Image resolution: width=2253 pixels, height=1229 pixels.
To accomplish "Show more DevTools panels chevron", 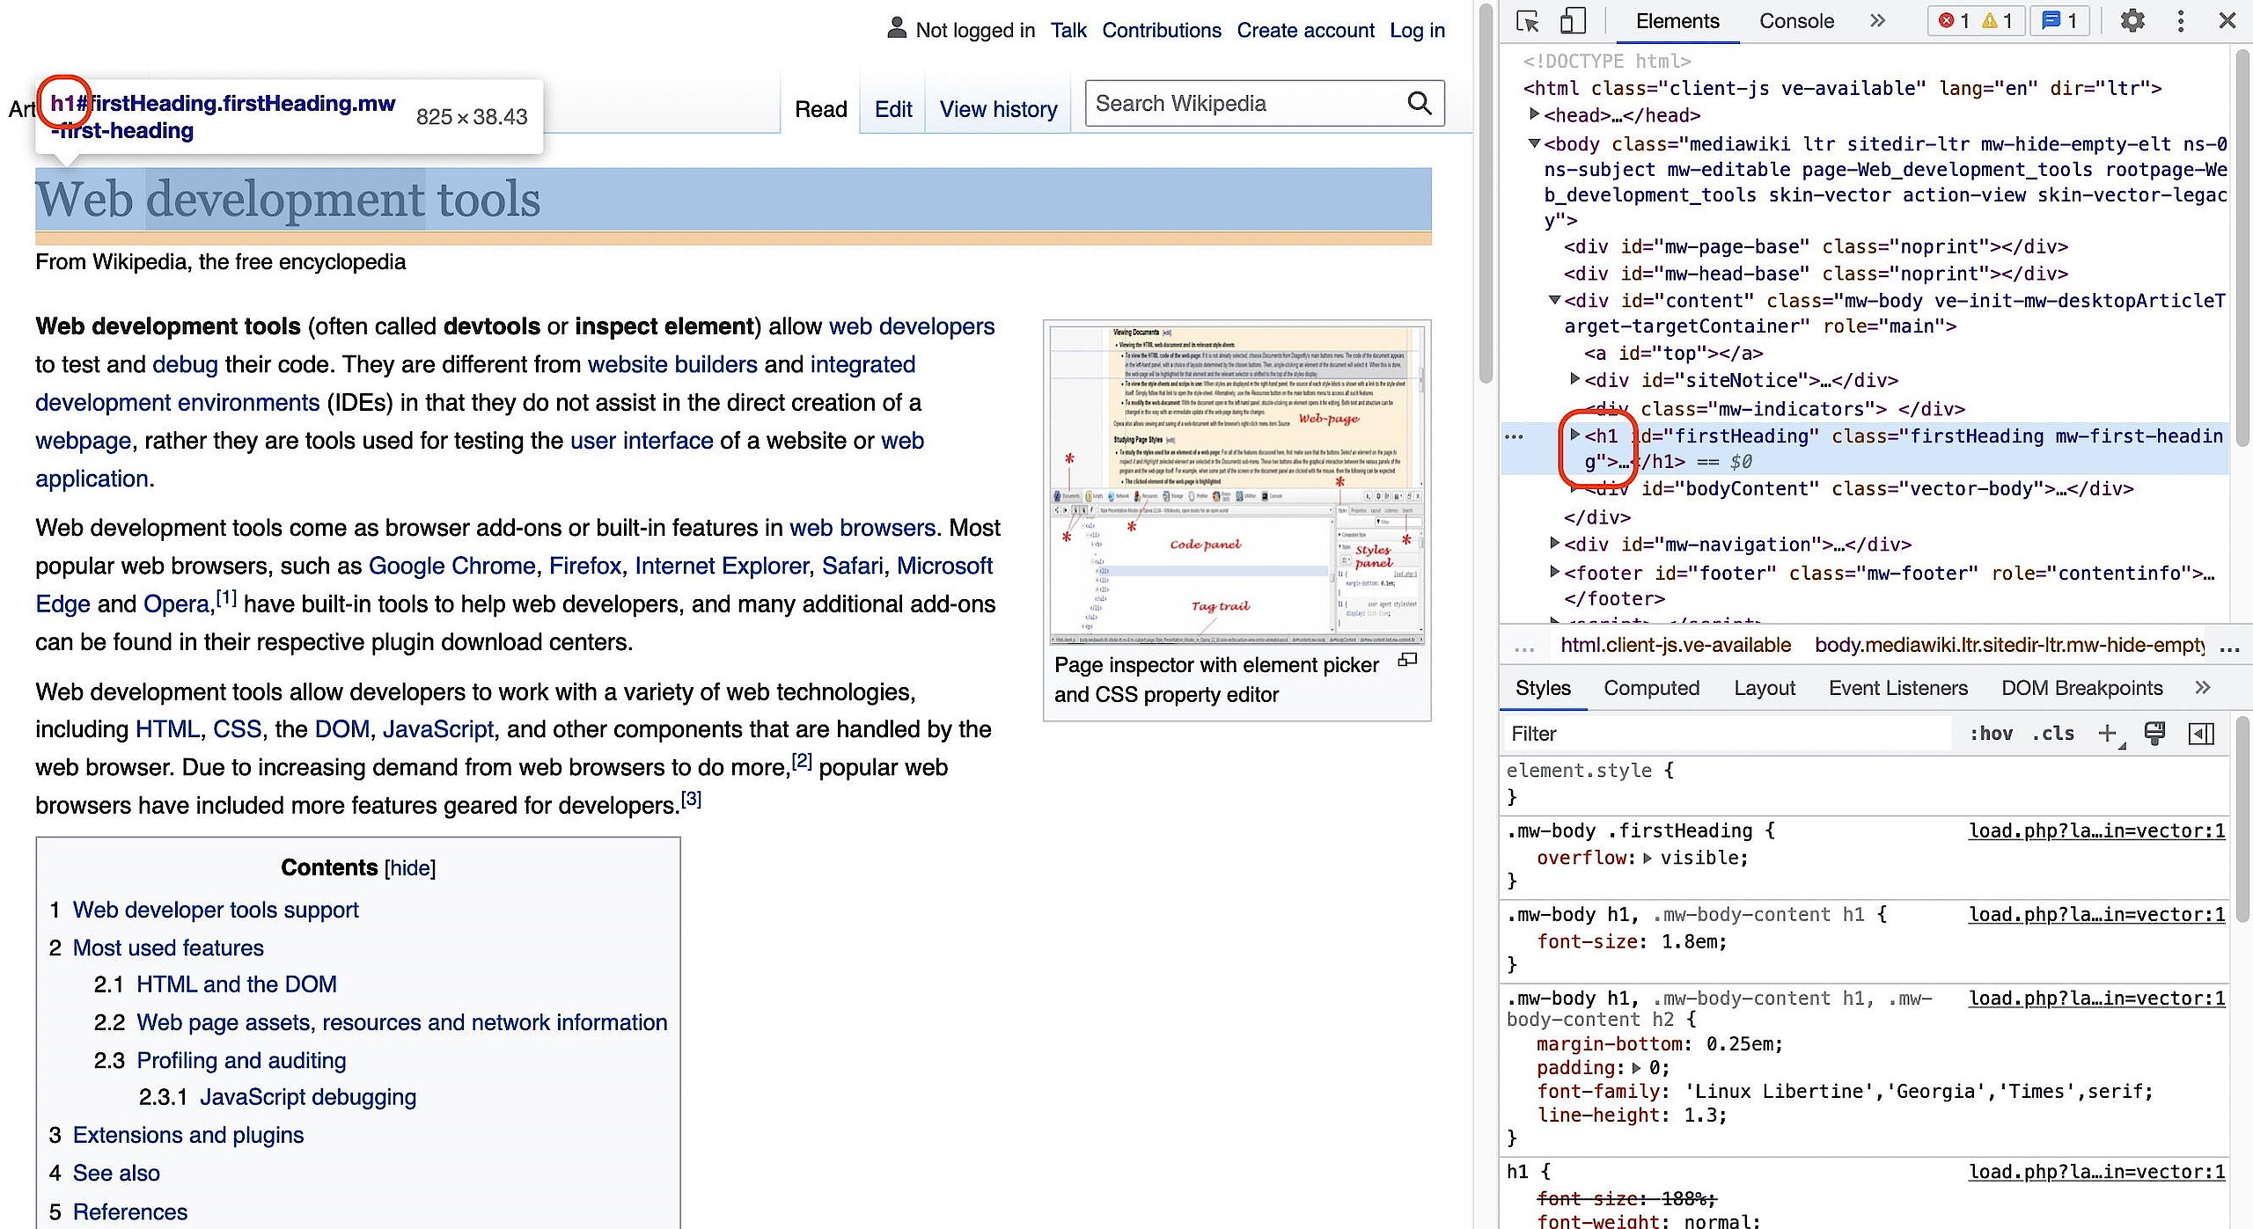I will [1878, 20].
